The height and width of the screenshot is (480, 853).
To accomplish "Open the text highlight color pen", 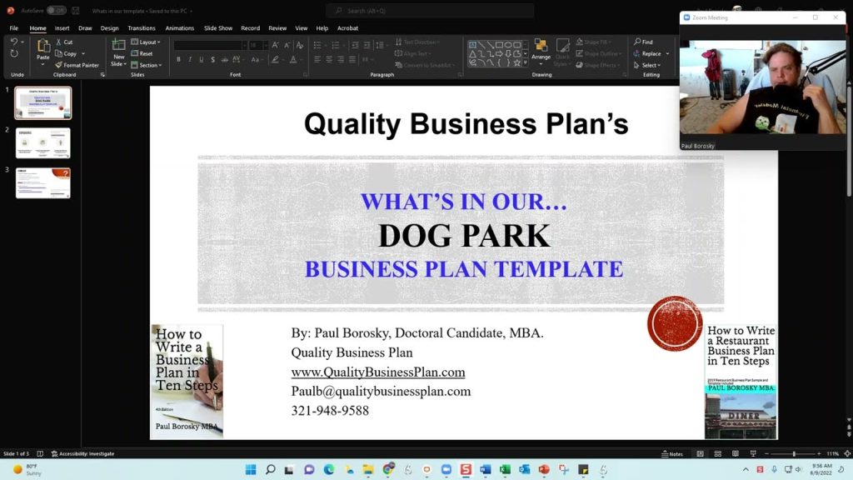I will [x=275, y=59].
